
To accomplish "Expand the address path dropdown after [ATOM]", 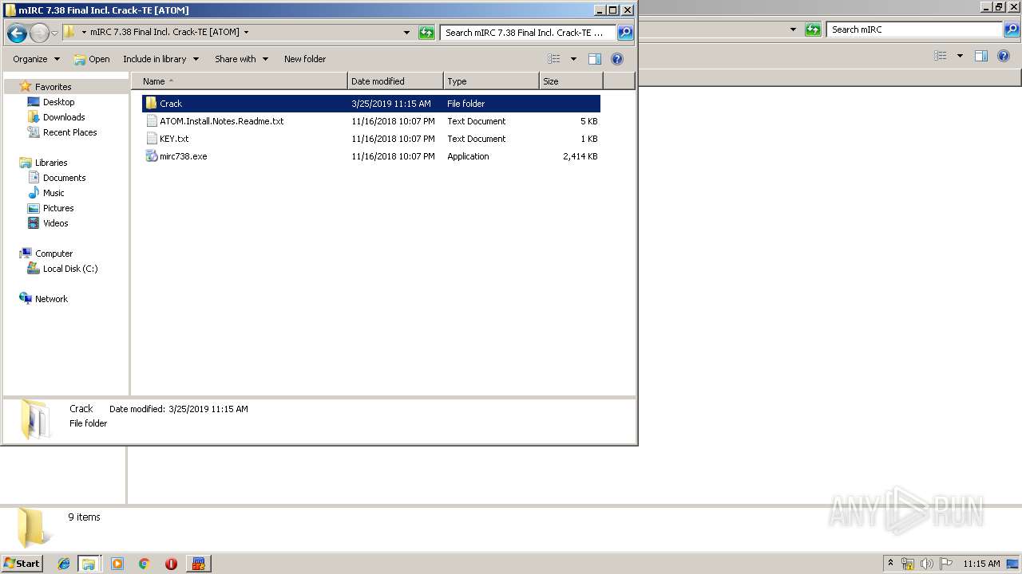I will coord(246,33).
